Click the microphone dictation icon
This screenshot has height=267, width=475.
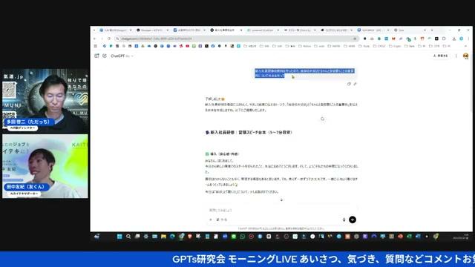344,220
